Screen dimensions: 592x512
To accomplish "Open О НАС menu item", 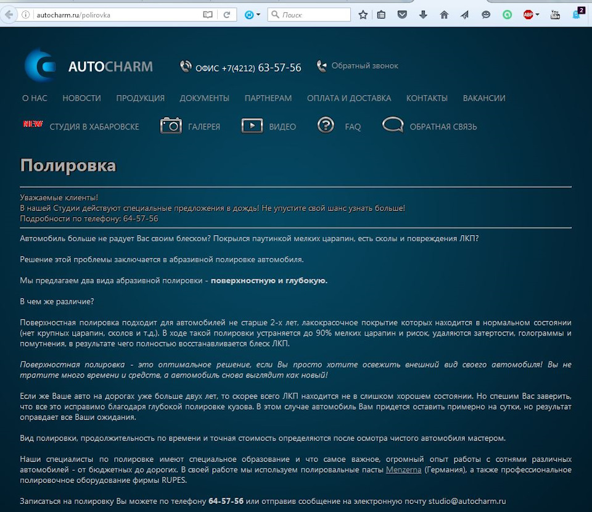I will coord(35,98).
